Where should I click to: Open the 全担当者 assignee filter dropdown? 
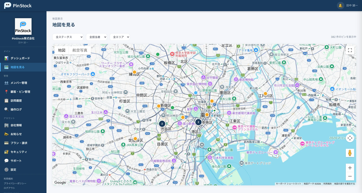tap(97, 37)
